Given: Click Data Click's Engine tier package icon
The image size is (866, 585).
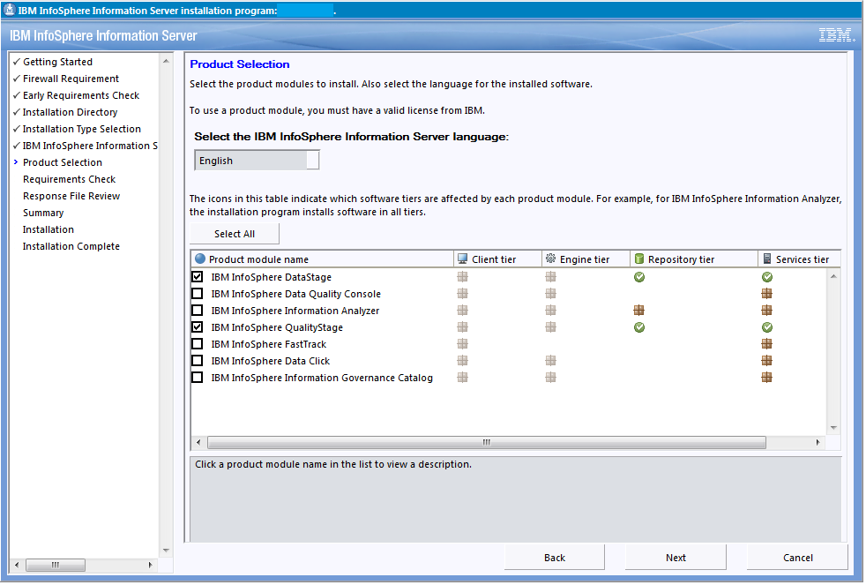Looking at the screenshot, I should pos(550,361).
